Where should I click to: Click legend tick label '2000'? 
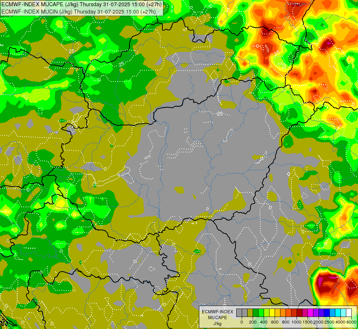click(x=319, y=322)
